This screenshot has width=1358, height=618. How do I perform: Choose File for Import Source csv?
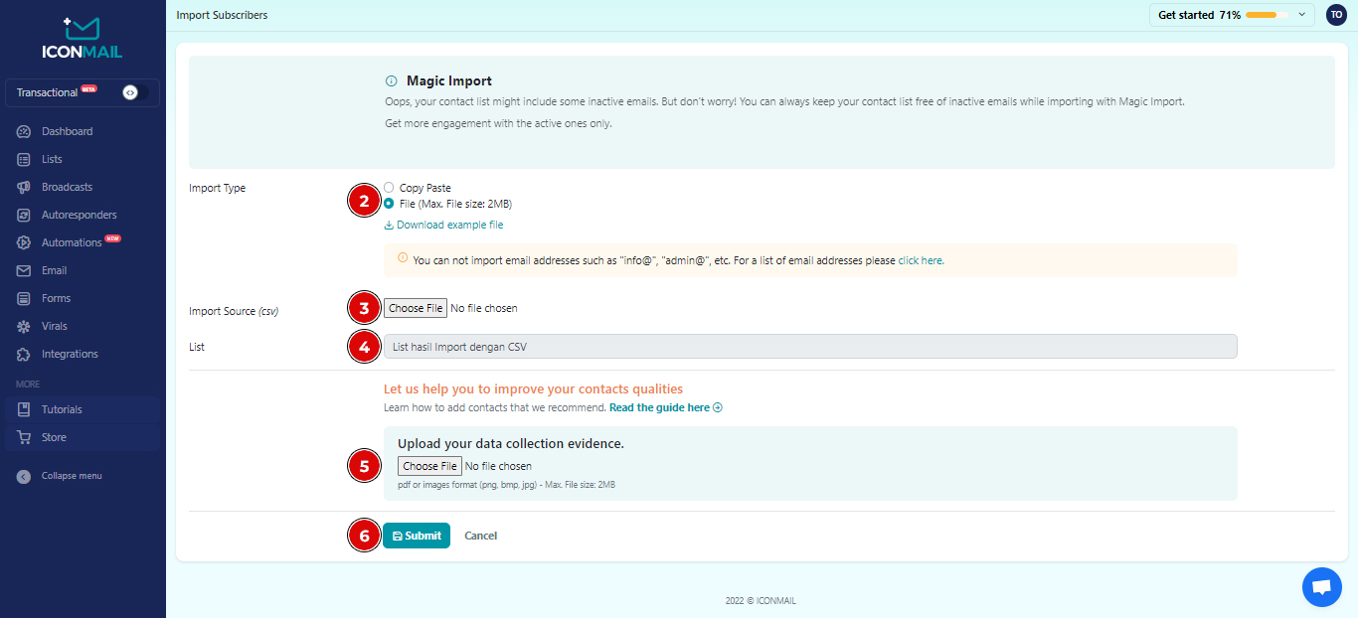click(x=416, y=308)
